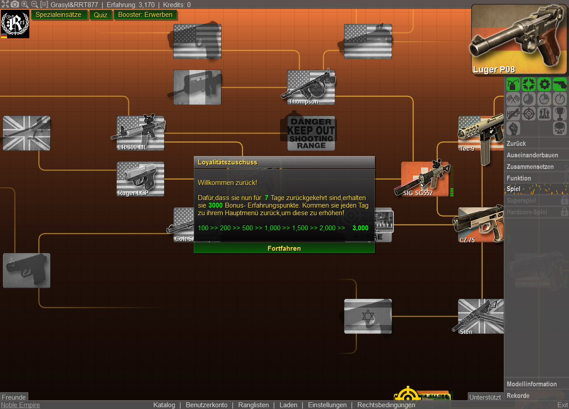Open Ranglisten

tap(253, 405)
